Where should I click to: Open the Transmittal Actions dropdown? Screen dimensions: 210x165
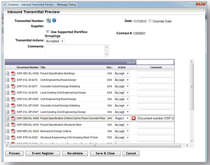click(x=54, y=41)
